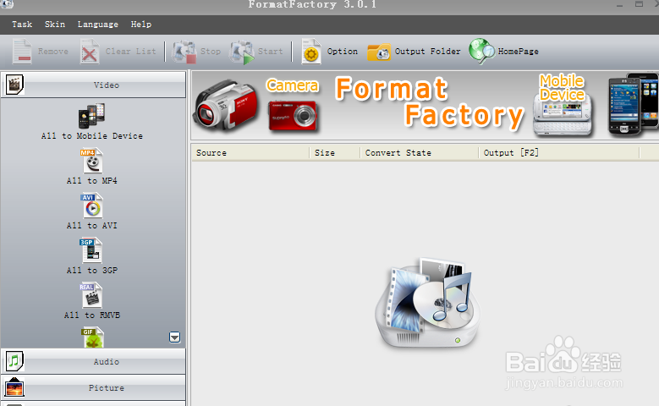The height and width of the screenshot is (406, 659).
Task: Select the All to 3GP icon
Action: pos(91,250)
